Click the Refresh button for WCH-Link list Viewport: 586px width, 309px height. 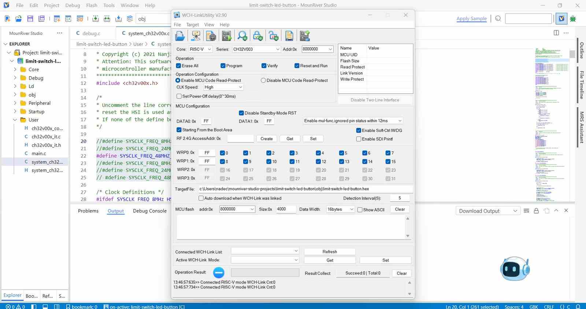point(330,252)
